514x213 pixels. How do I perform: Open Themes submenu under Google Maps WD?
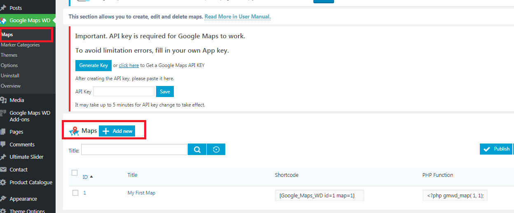(9, 55)
